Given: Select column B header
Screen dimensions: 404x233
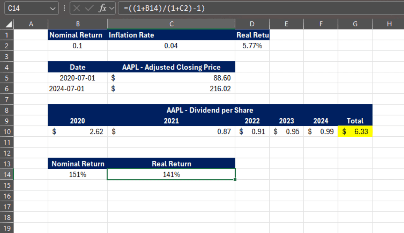Looking at the screenshot, I should click(77, 24).
